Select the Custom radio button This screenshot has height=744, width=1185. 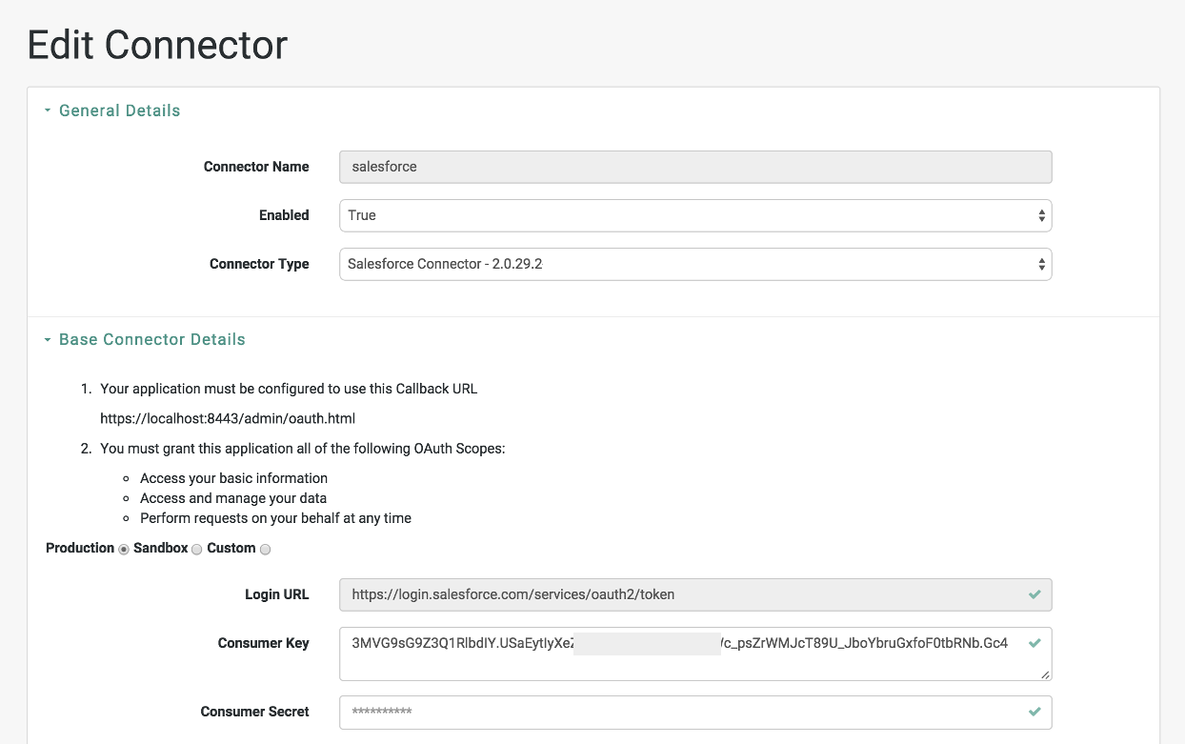(266, 550)
